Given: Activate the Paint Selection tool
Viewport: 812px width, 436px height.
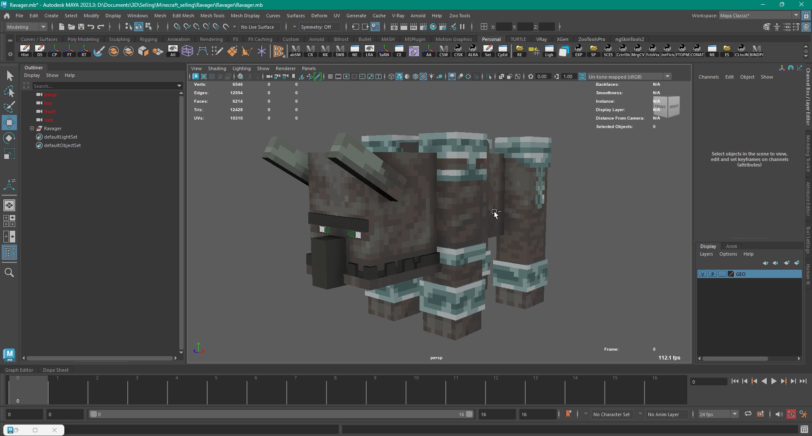Looking at the screenshot, I should pos(9,107).
